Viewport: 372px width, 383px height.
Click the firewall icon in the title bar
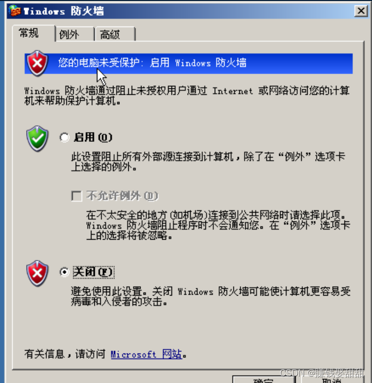point(15,11)
